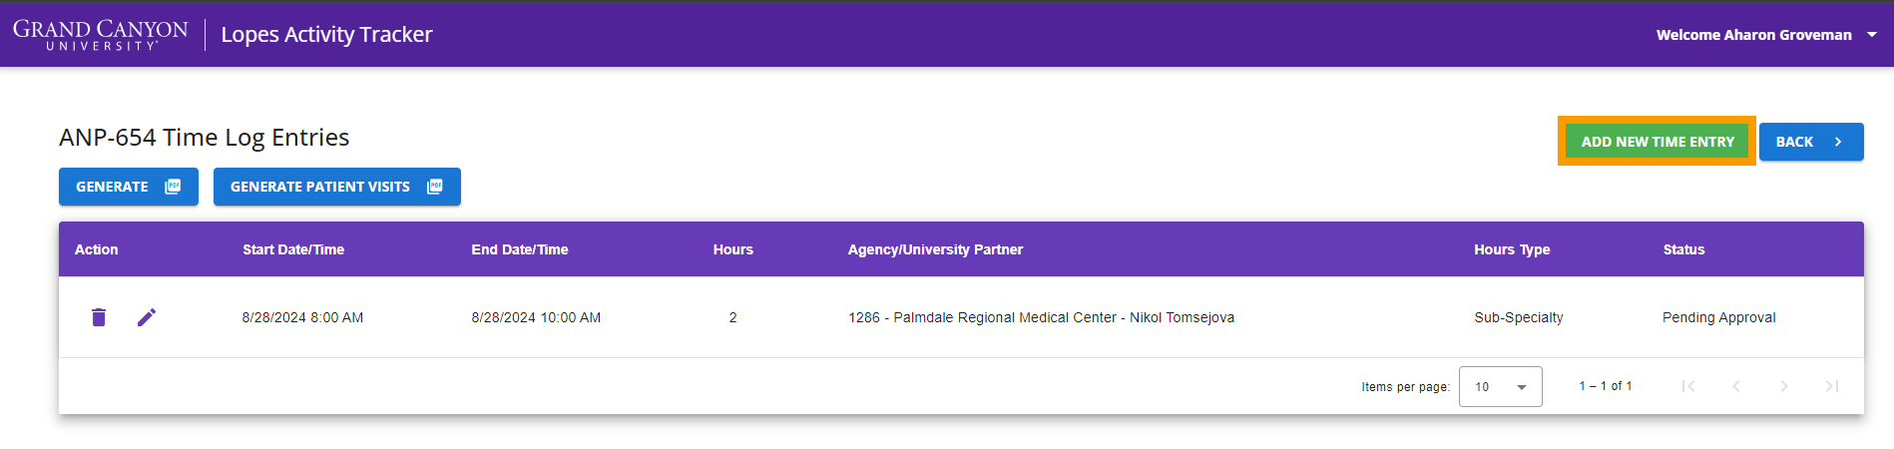Open Lopes Activity Tracker home title
The width and height of the screenshot is (1894, 449).
point(326,35)
